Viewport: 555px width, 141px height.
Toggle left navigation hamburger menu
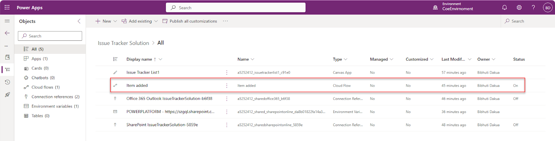pyautogui.click(x=7, y=21)
